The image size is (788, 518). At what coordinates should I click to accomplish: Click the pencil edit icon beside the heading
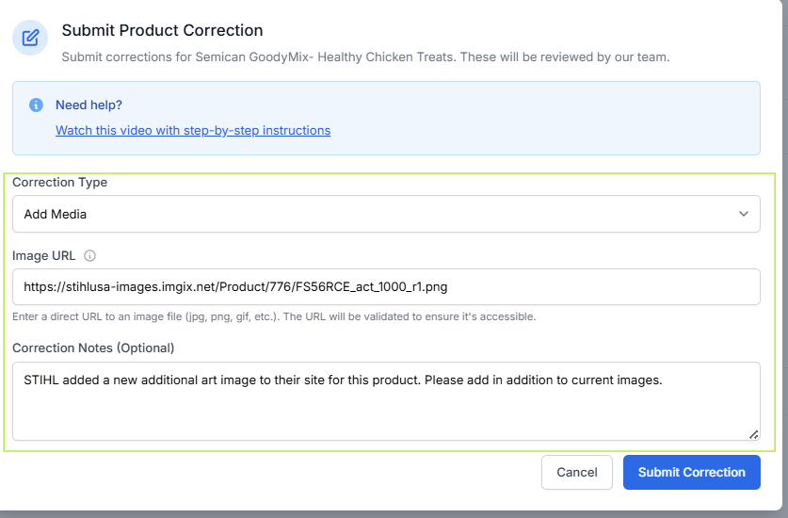click(x=30, y=38)
